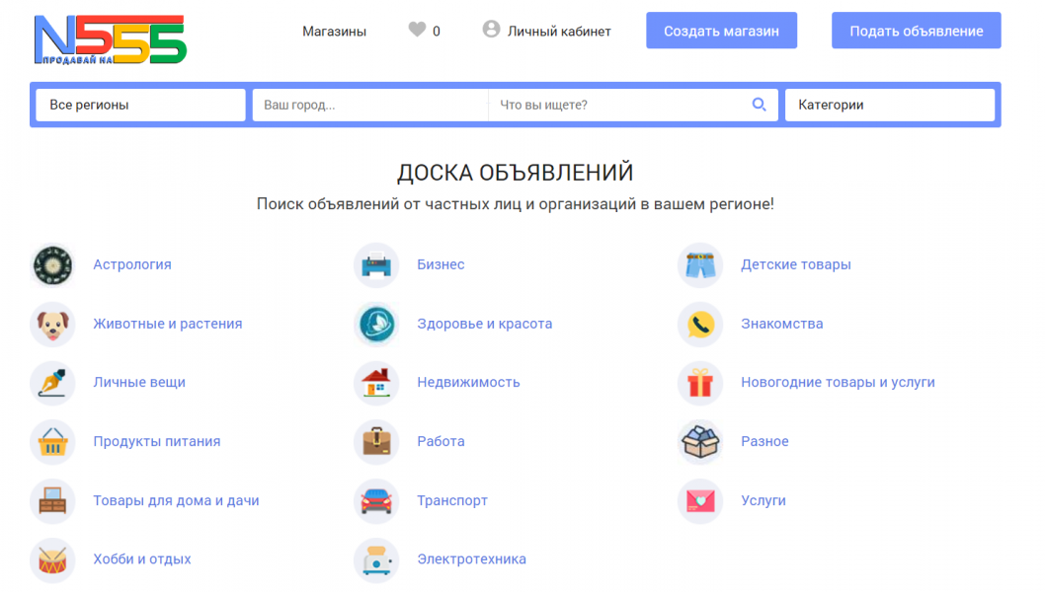Image resolution: width=1045 pixels, height=592 pixels.
Task: Open the Животные и растения link
Action: tap(168, 324)
